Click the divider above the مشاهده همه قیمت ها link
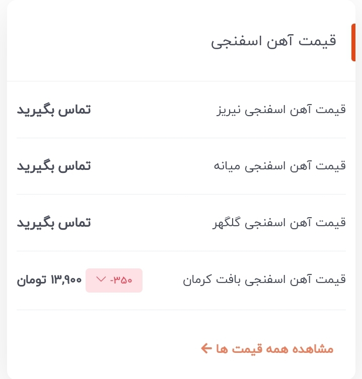Screen dimensions: 362x379 (181, 310)
